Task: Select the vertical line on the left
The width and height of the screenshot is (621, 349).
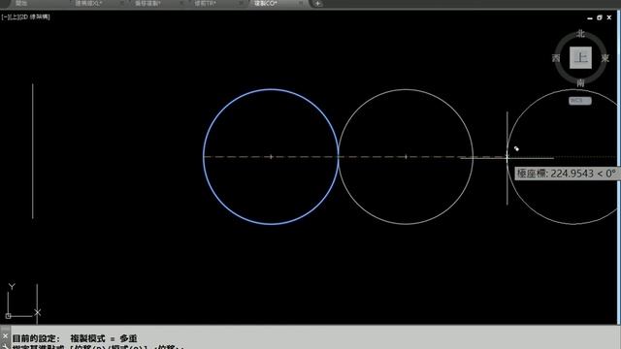Action: (x=32, y=151)
